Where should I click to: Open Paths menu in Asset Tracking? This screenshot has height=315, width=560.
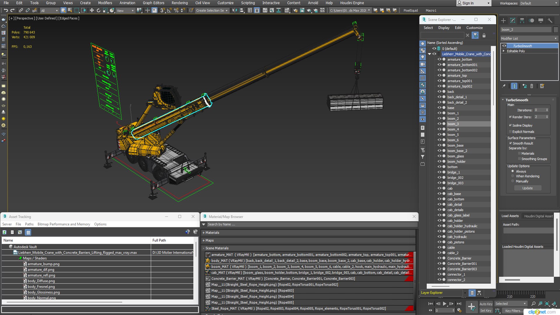point(29,224)
